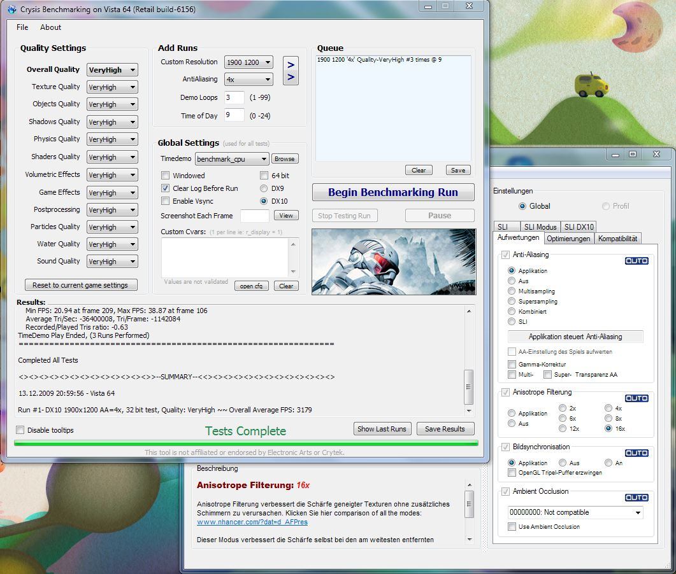
Task: Open the Kompatibilität tab
Action: pyautogui.click(x=618, y=239)
